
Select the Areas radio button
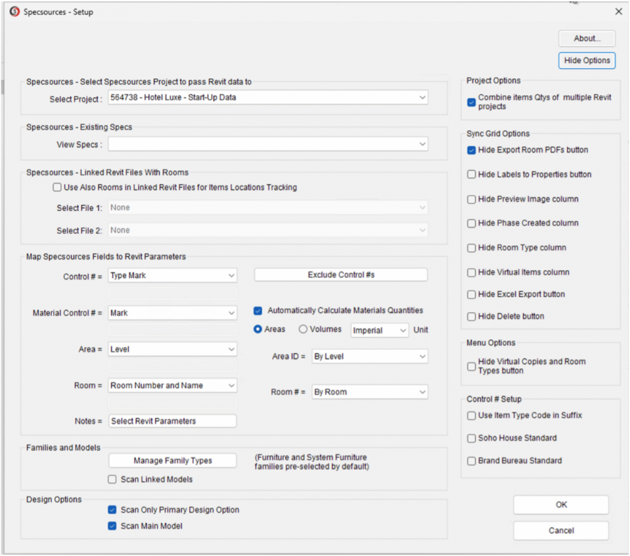258,329
